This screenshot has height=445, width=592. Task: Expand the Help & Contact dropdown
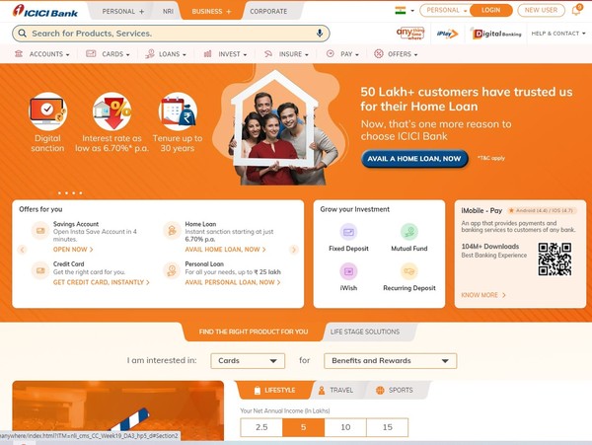[558, 34]
